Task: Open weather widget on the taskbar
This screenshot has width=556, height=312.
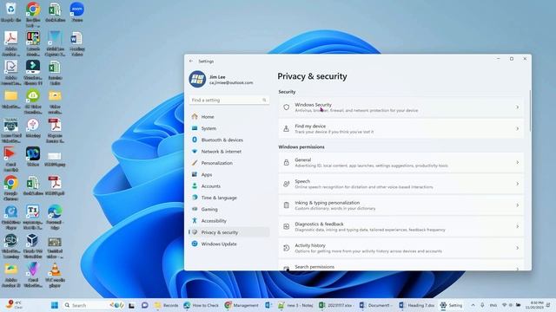Action: 14,305
